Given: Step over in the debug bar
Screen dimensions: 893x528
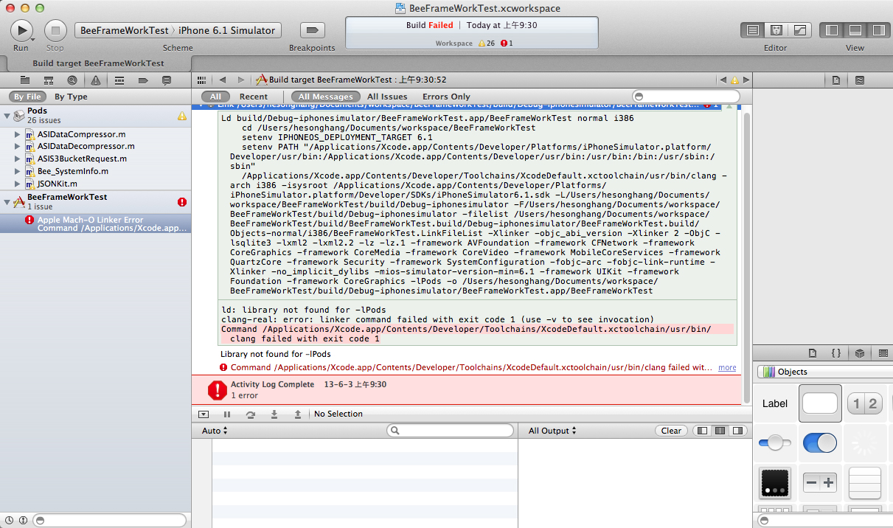Looking at the screenshot, I should coord(251,414).
